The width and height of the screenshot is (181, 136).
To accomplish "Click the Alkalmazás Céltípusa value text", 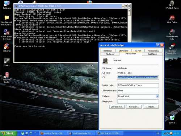I will click(x=122, y=68).
